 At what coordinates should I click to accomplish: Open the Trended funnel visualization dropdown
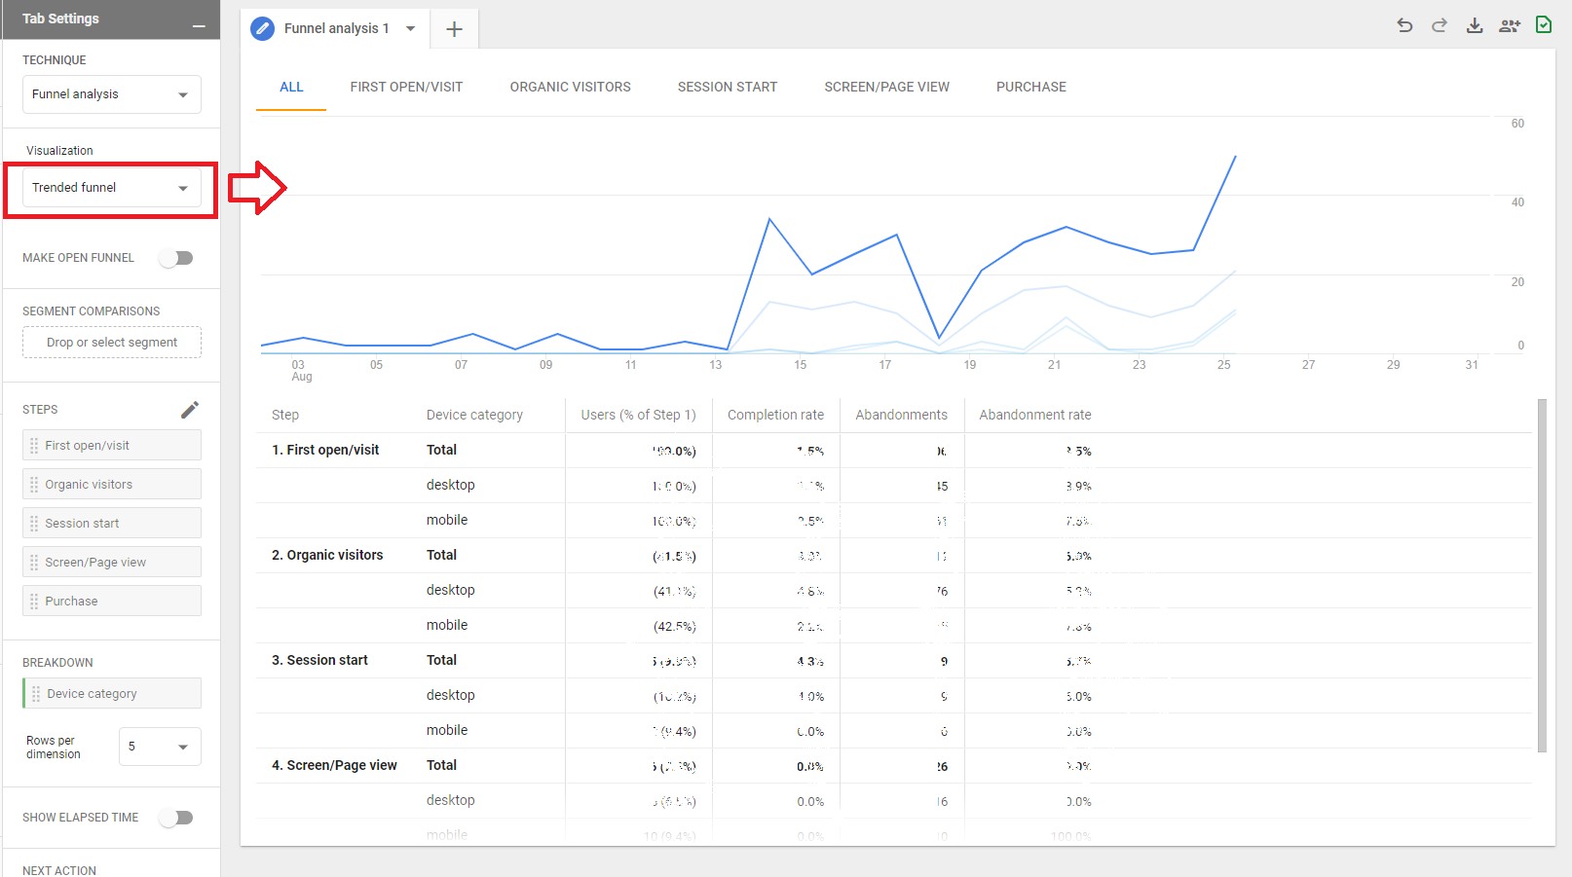[x=111, y=188]
